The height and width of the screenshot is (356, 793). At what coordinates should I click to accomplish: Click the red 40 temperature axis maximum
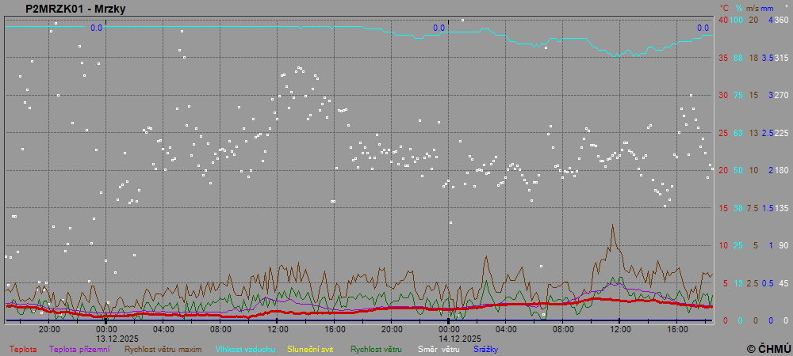[722, 20]
